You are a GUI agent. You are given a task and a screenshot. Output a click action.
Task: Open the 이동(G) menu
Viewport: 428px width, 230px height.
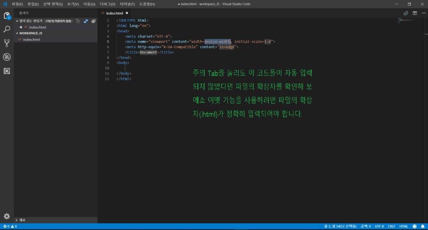(89, 4)
